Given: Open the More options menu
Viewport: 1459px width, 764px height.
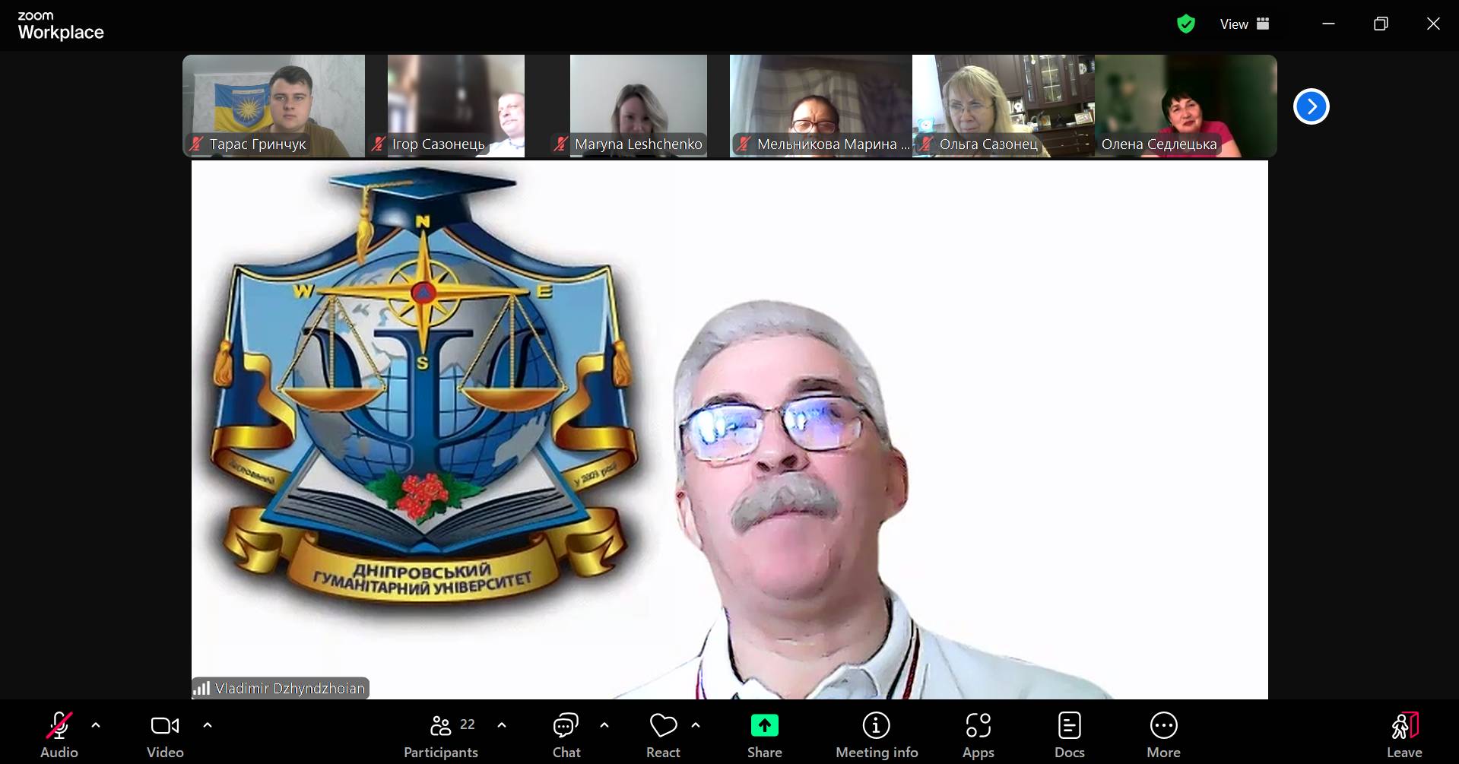Looking at the screenshot, I should (1163, 734).
